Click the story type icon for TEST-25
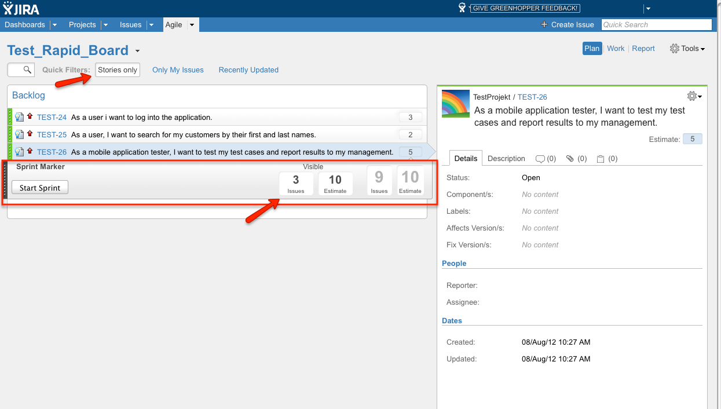 19,134
